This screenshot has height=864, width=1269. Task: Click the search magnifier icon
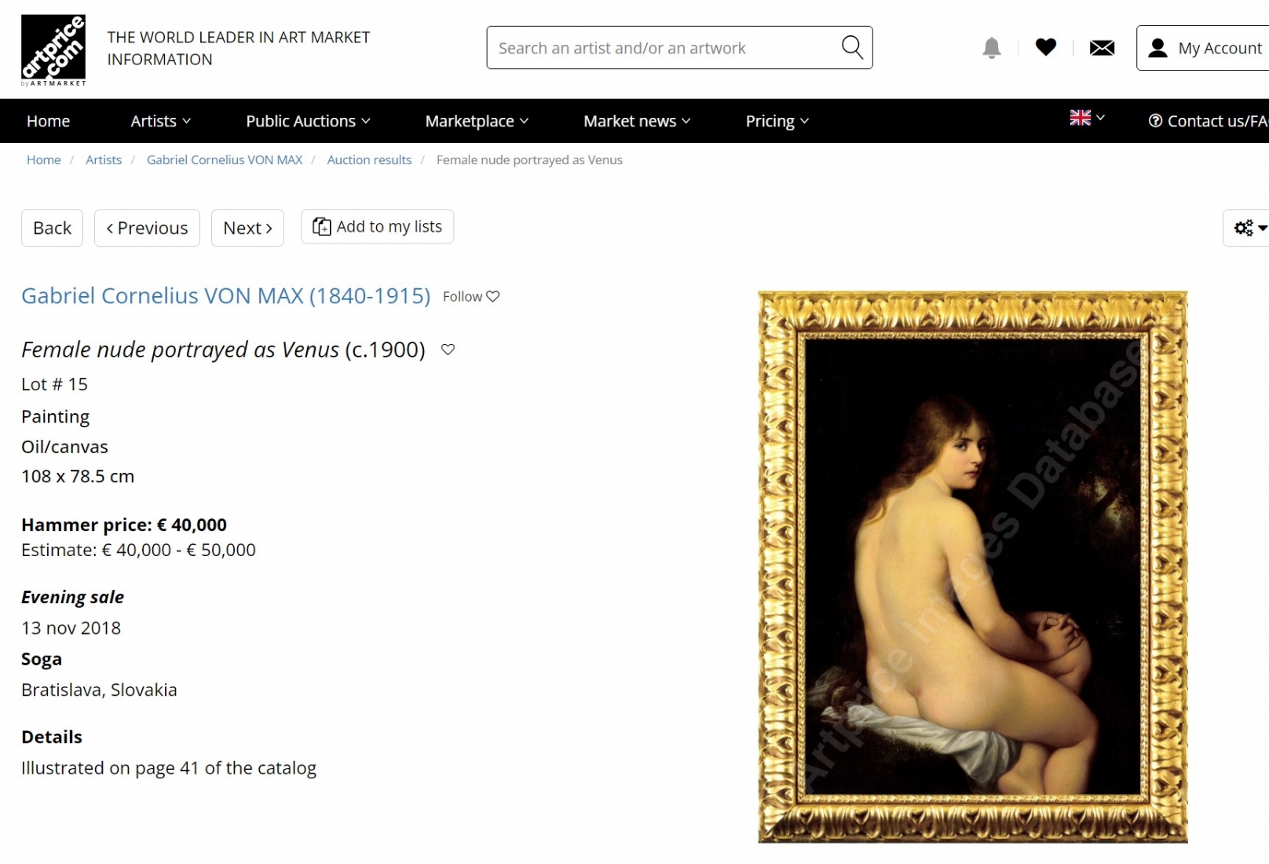click(x=852, y=47)
